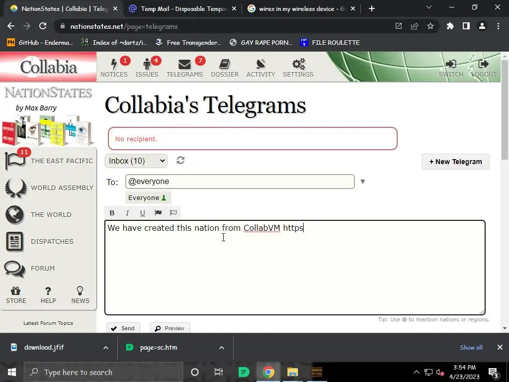Click inside the telegram message text area
Image resolution: width=509 pixels, height=382 pixels.
tap(295, 268)
